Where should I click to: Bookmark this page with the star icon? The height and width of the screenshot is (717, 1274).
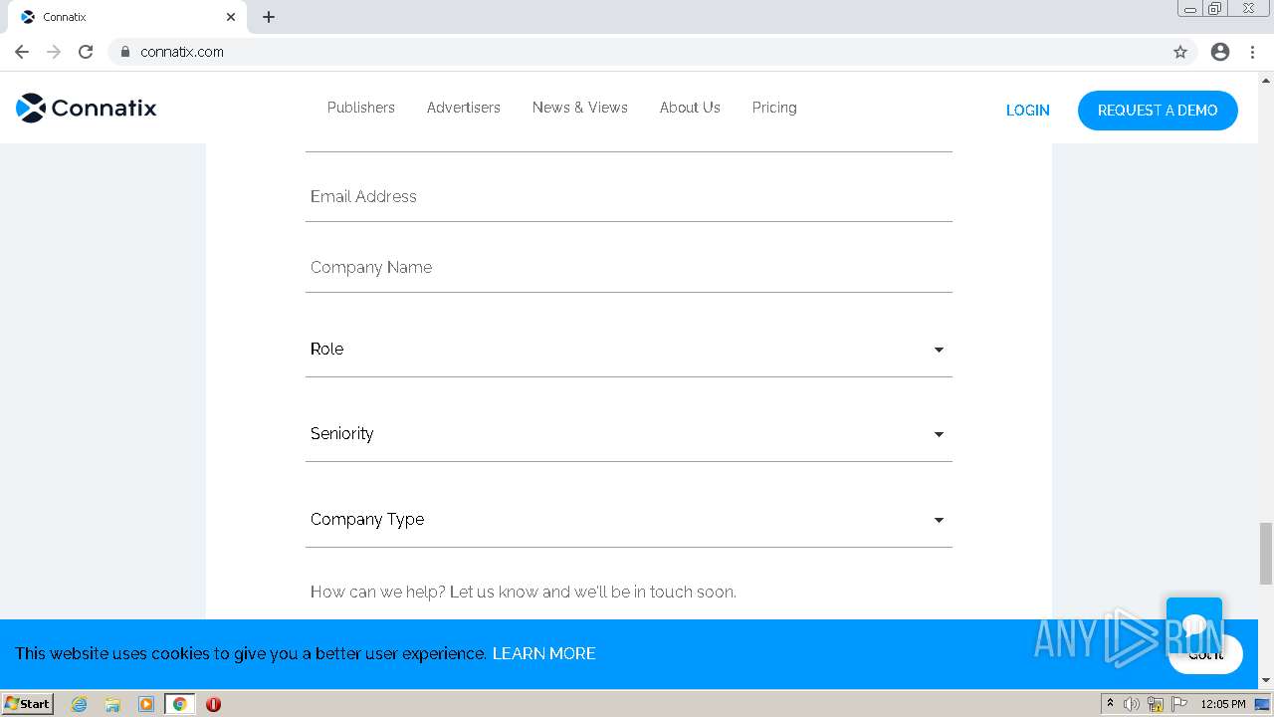(x=1180, y=52)
